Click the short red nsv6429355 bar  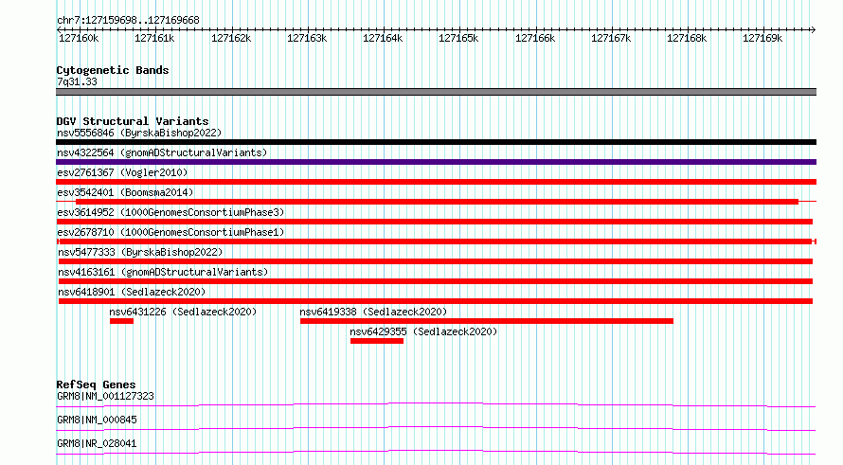click(x=377, y=341)
